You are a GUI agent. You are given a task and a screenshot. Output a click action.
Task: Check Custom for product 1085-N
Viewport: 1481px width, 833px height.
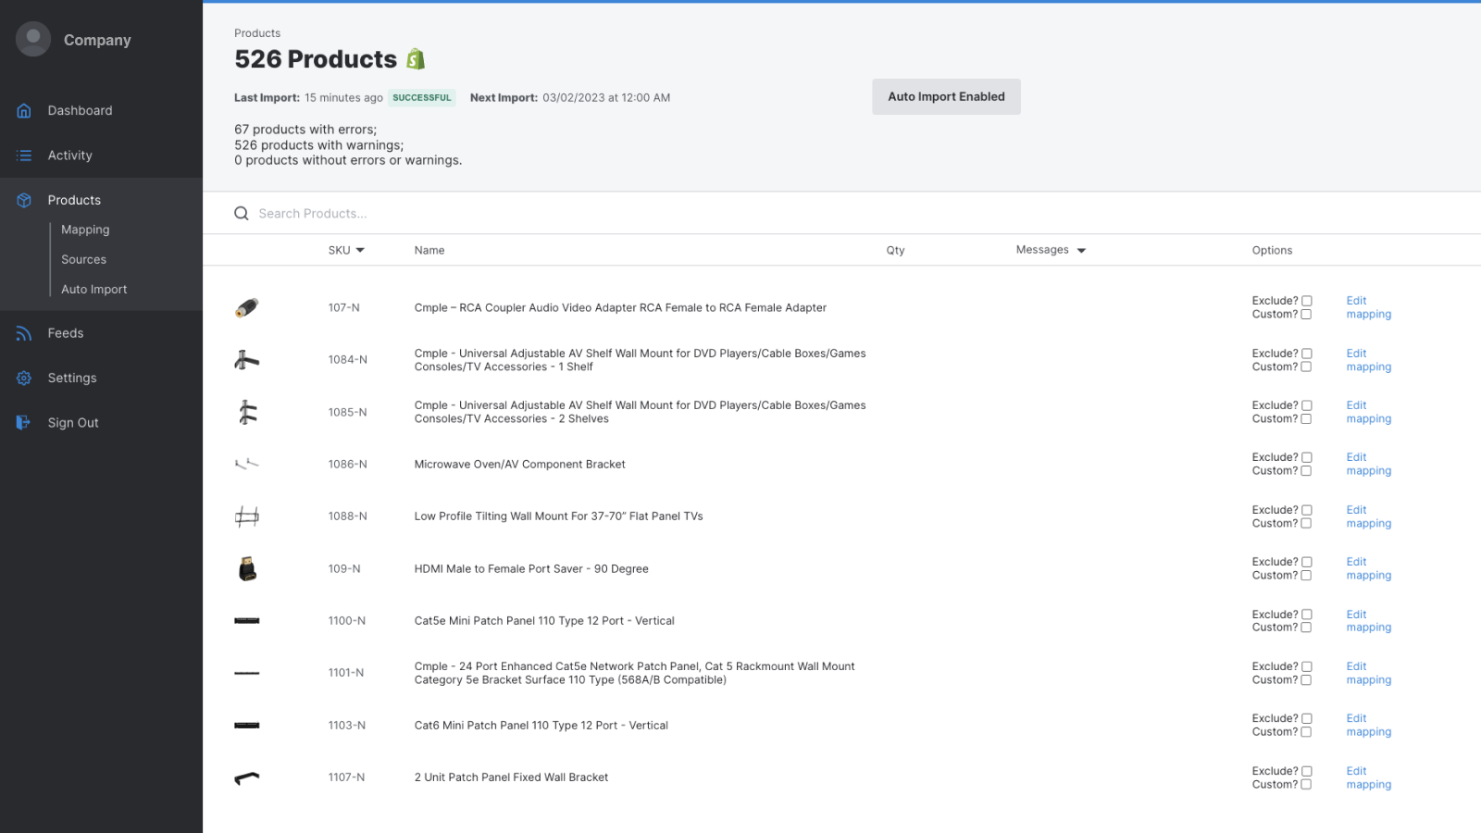(x=1306, y=419)
